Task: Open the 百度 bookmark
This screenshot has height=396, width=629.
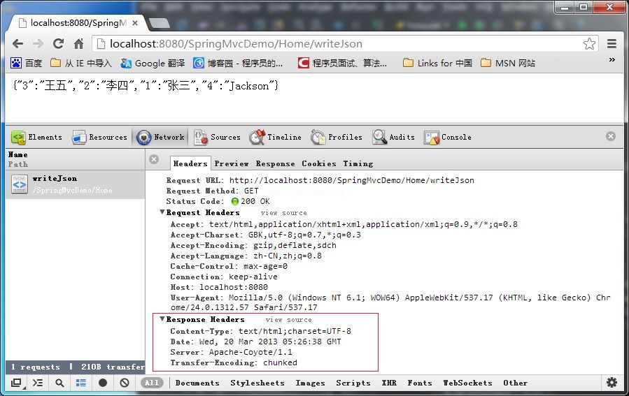Action: [x=27, y=63]
